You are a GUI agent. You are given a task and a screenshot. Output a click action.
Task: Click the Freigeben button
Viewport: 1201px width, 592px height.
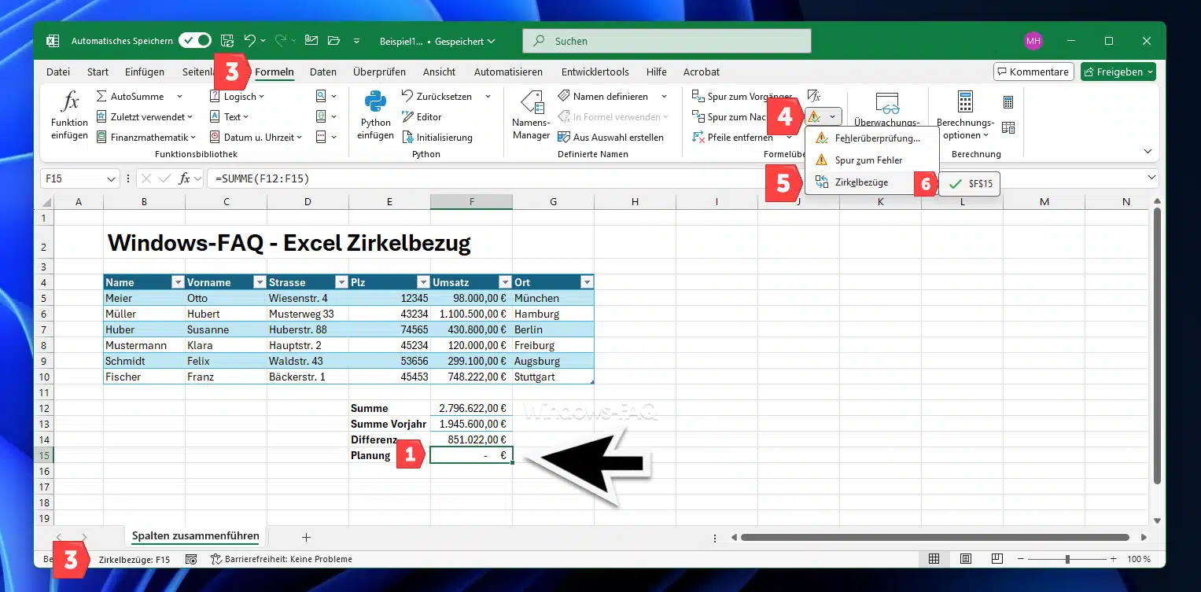[x=1118, y=72]
